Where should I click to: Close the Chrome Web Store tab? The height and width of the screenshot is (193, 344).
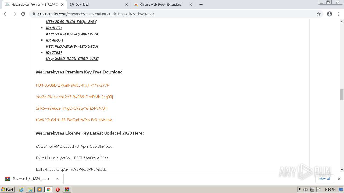click(x=191, y=5)
